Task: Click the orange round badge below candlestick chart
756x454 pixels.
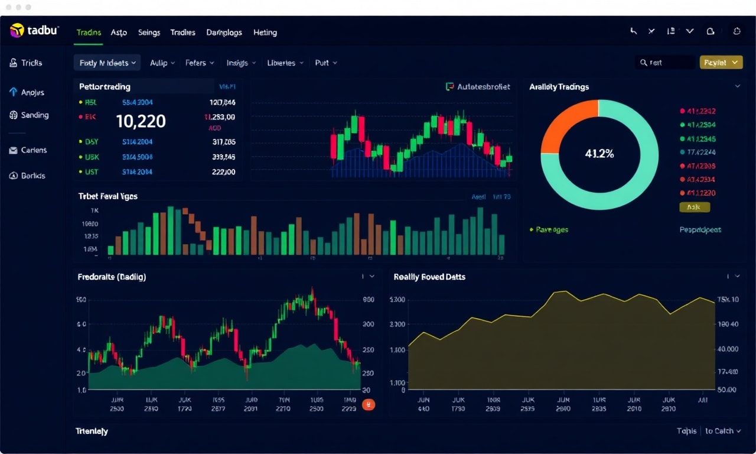Action: pyautogui.click(x=368, y=405)
